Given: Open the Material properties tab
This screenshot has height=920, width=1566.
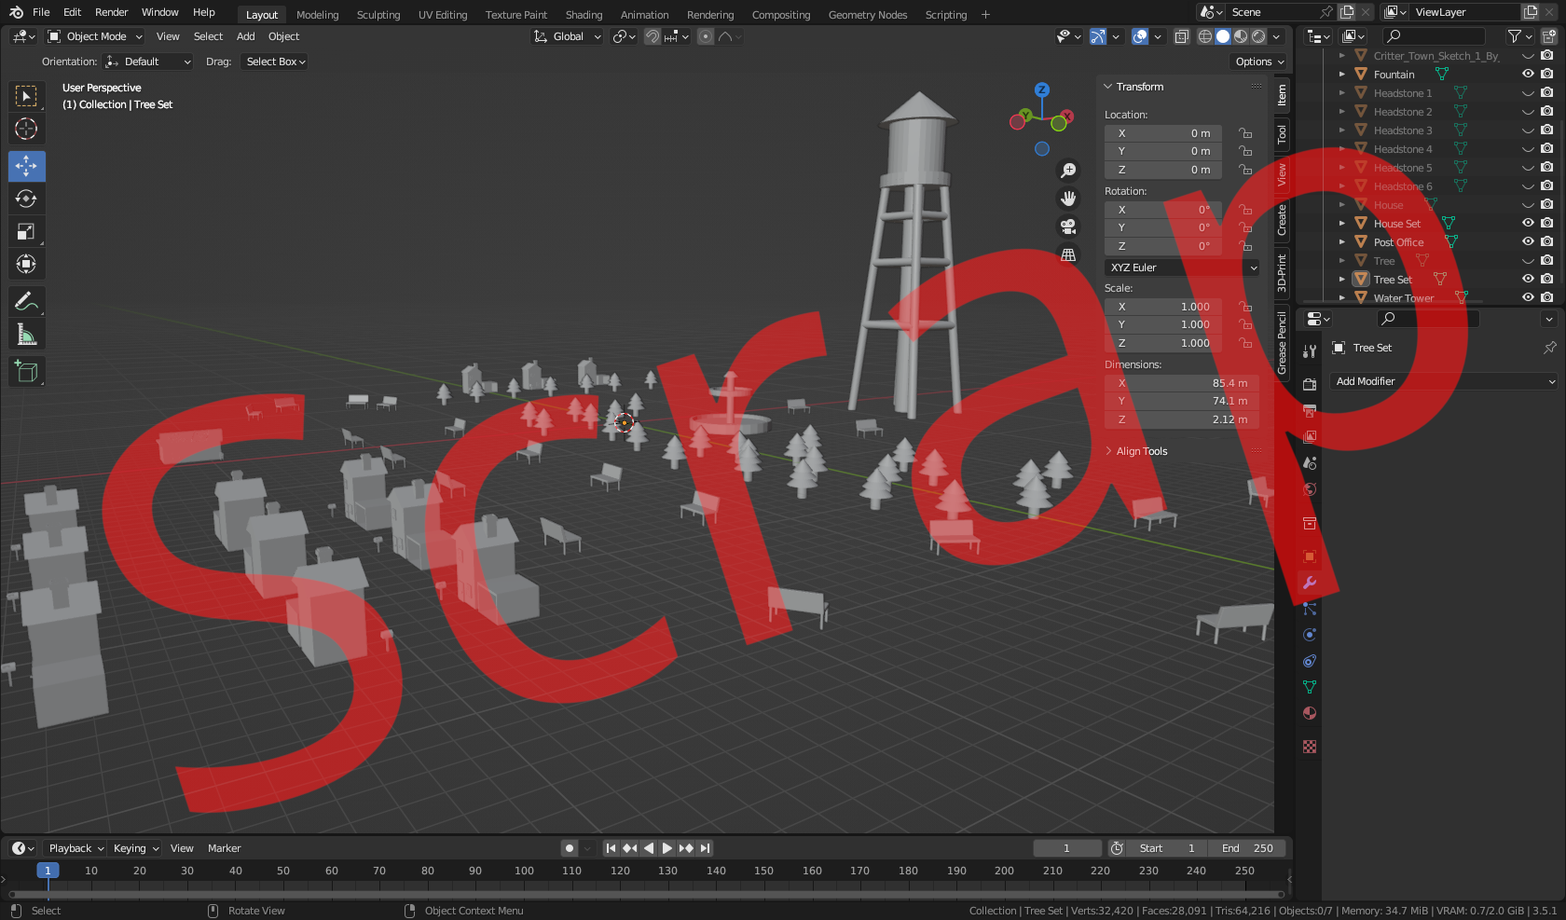Looking at the screenshot, I should point(1310,713).
